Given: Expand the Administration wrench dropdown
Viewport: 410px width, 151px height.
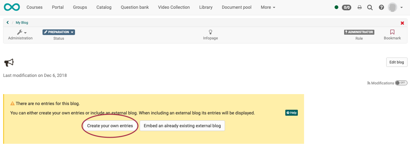Looking at the screenshot, I should 21,32.
